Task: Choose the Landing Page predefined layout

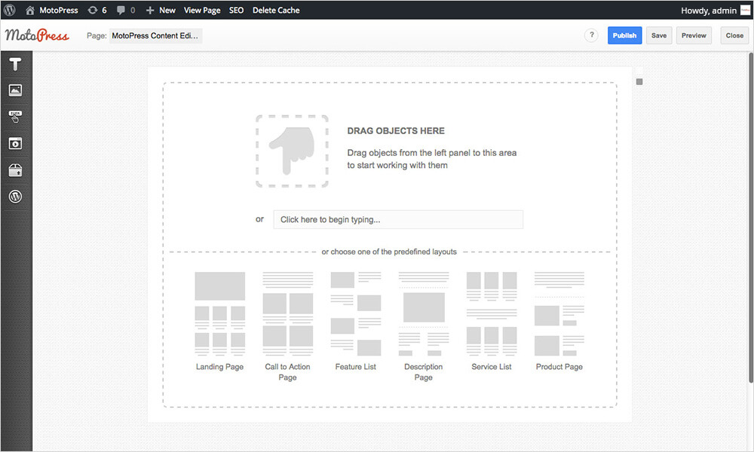Action: click(x=219, y=322)
